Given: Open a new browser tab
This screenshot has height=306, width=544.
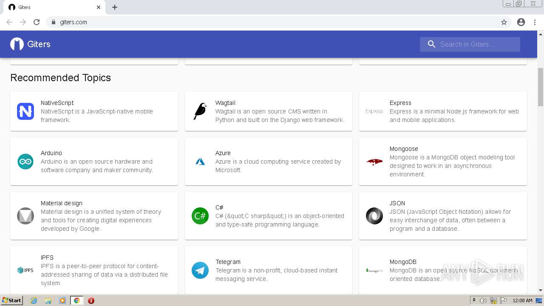Looking at the screenshot, I should tap(115, 7).
